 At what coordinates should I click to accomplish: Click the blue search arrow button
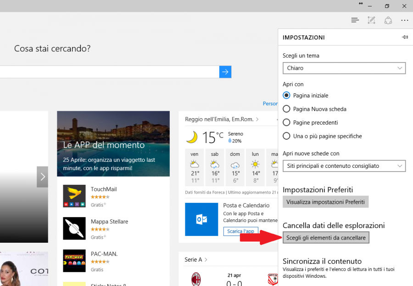point(225,72)
